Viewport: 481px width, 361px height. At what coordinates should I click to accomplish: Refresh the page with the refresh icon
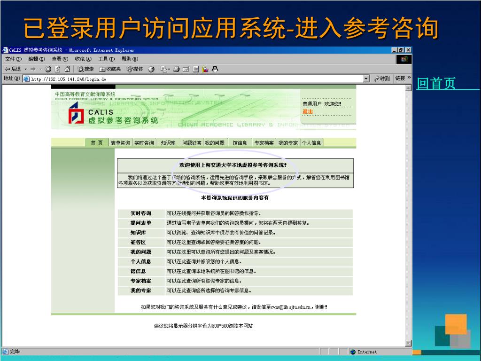click(57, 69)
